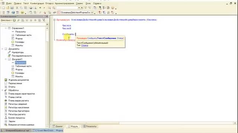Click the delete X icon in configuration panel toolbar
238x133 pixels.
[x=27, y=20]
